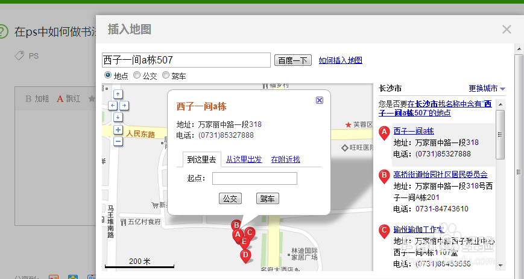The image size is (524, 279).
Task: Click map marker C
Action: 250,233
